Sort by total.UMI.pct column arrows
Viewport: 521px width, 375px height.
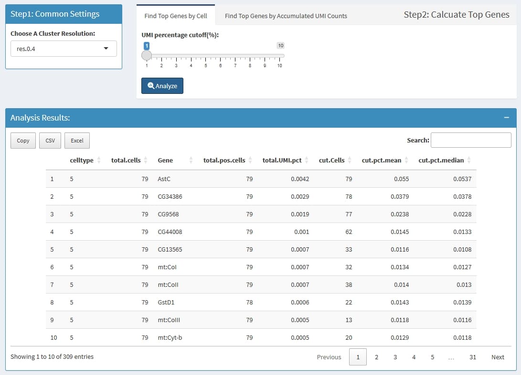coord(307,160)
